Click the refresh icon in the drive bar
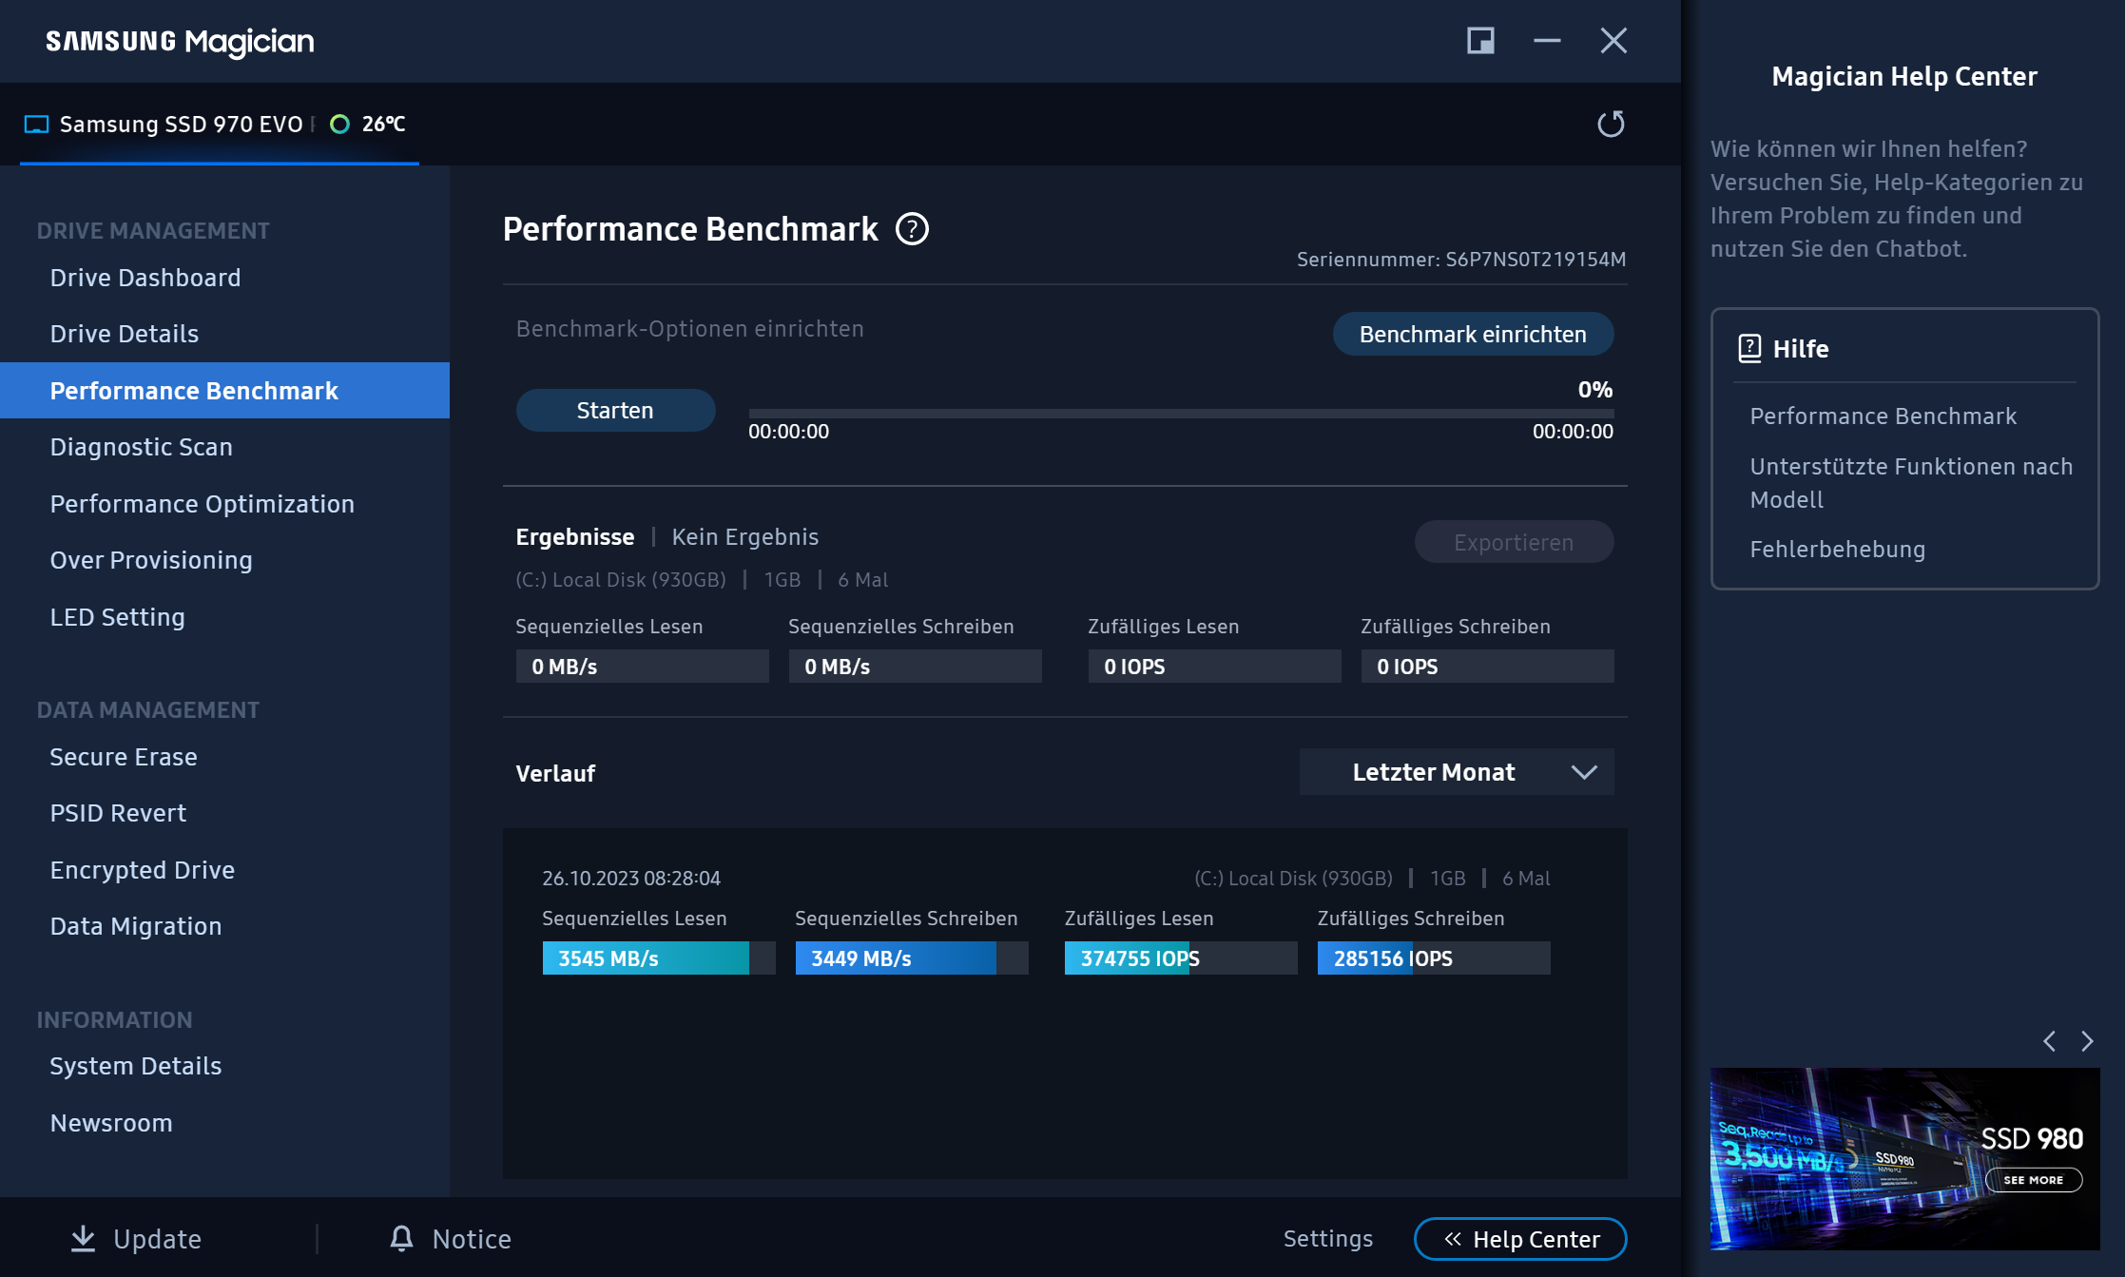Viewport: 2125px width, 1277px height. tap(1611, 124)
